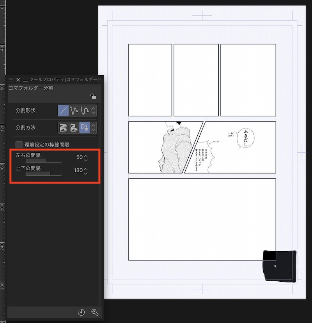Select the top-middle comic panel frame
The image size is (312, 323).
point(196,80)
